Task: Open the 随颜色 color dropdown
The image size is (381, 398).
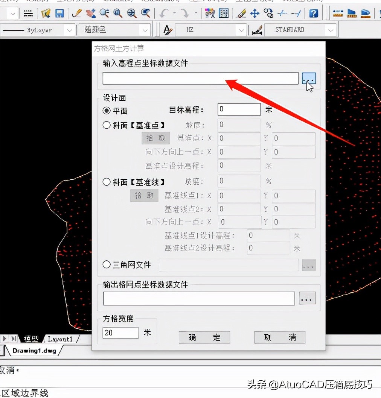Action: click(145, 30)
